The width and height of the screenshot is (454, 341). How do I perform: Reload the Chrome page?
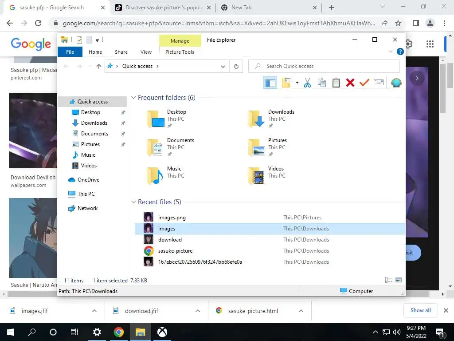38,23
